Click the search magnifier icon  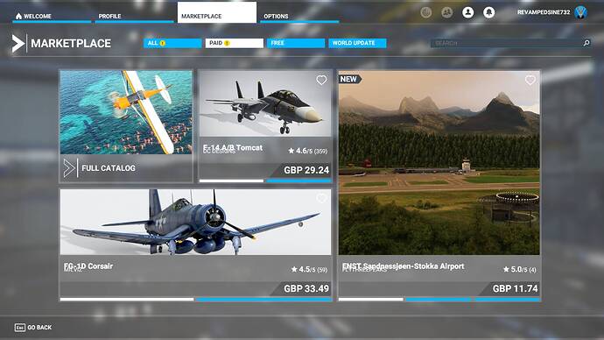point(586,43)
